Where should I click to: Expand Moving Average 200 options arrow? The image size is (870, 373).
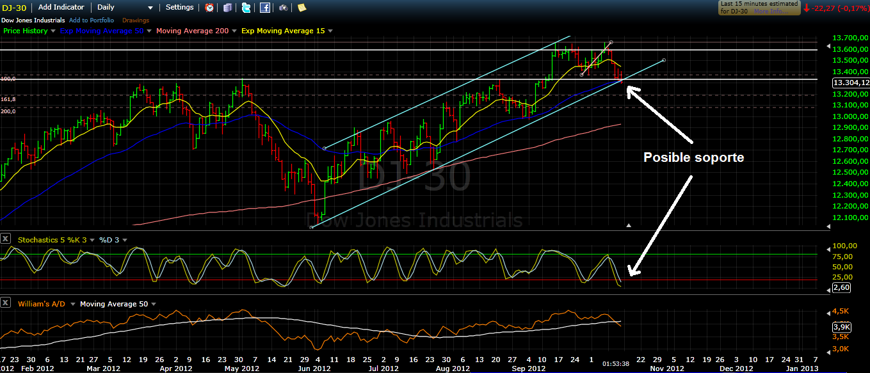click(x=234, y=31)
